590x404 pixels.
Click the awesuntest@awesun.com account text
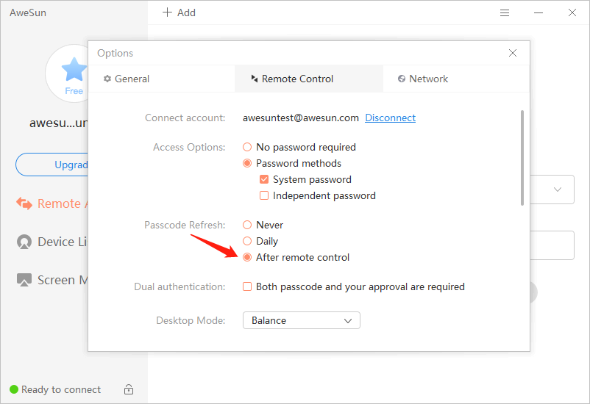(x=301, y=118)
